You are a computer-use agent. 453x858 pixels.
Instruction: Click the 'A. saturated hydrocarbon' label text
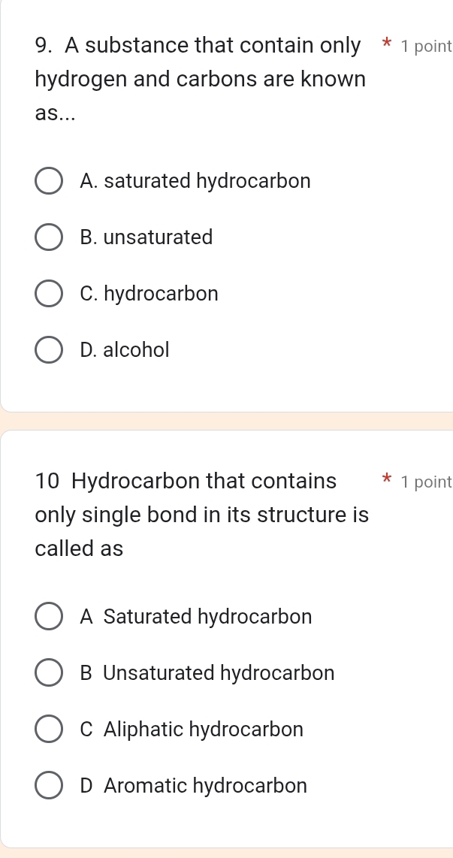pos(195,181)
